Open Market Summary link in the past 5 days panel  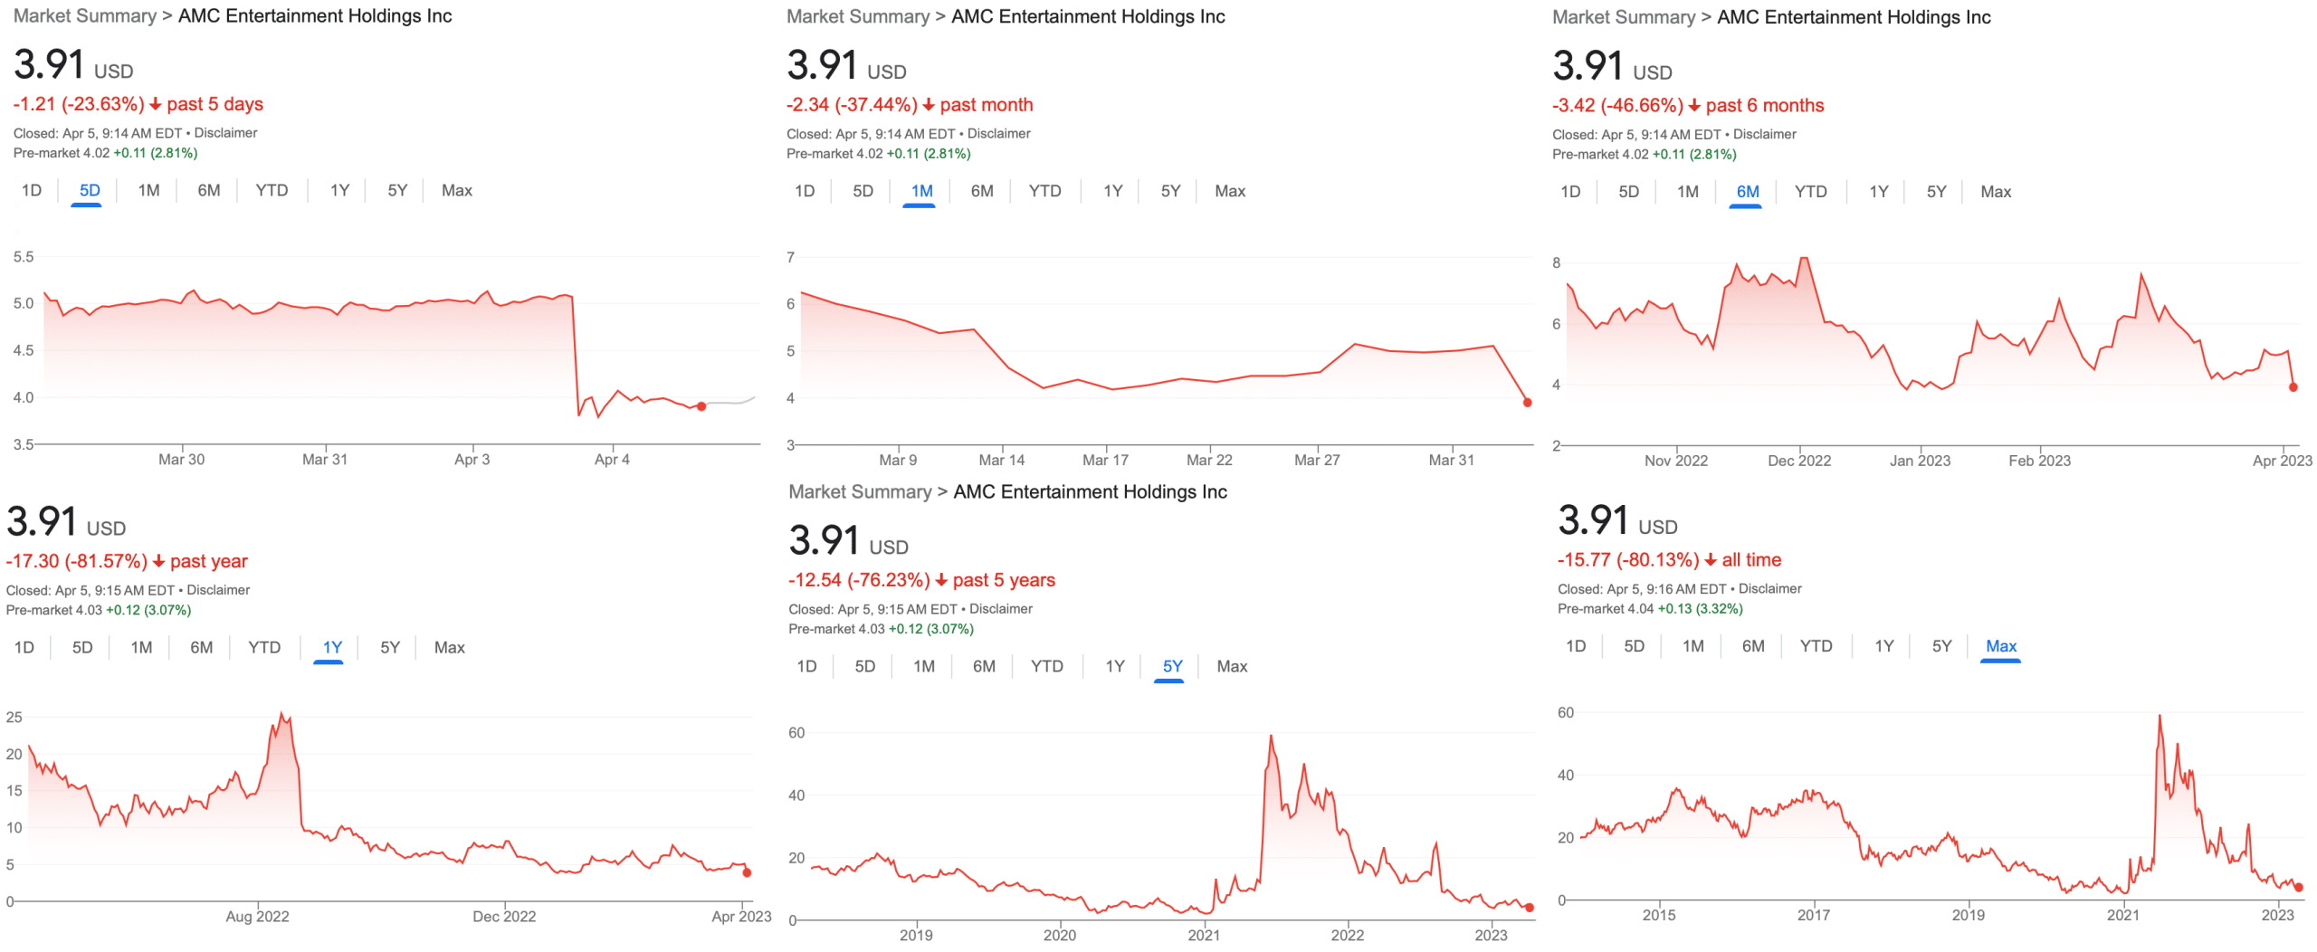pos(85,16)
